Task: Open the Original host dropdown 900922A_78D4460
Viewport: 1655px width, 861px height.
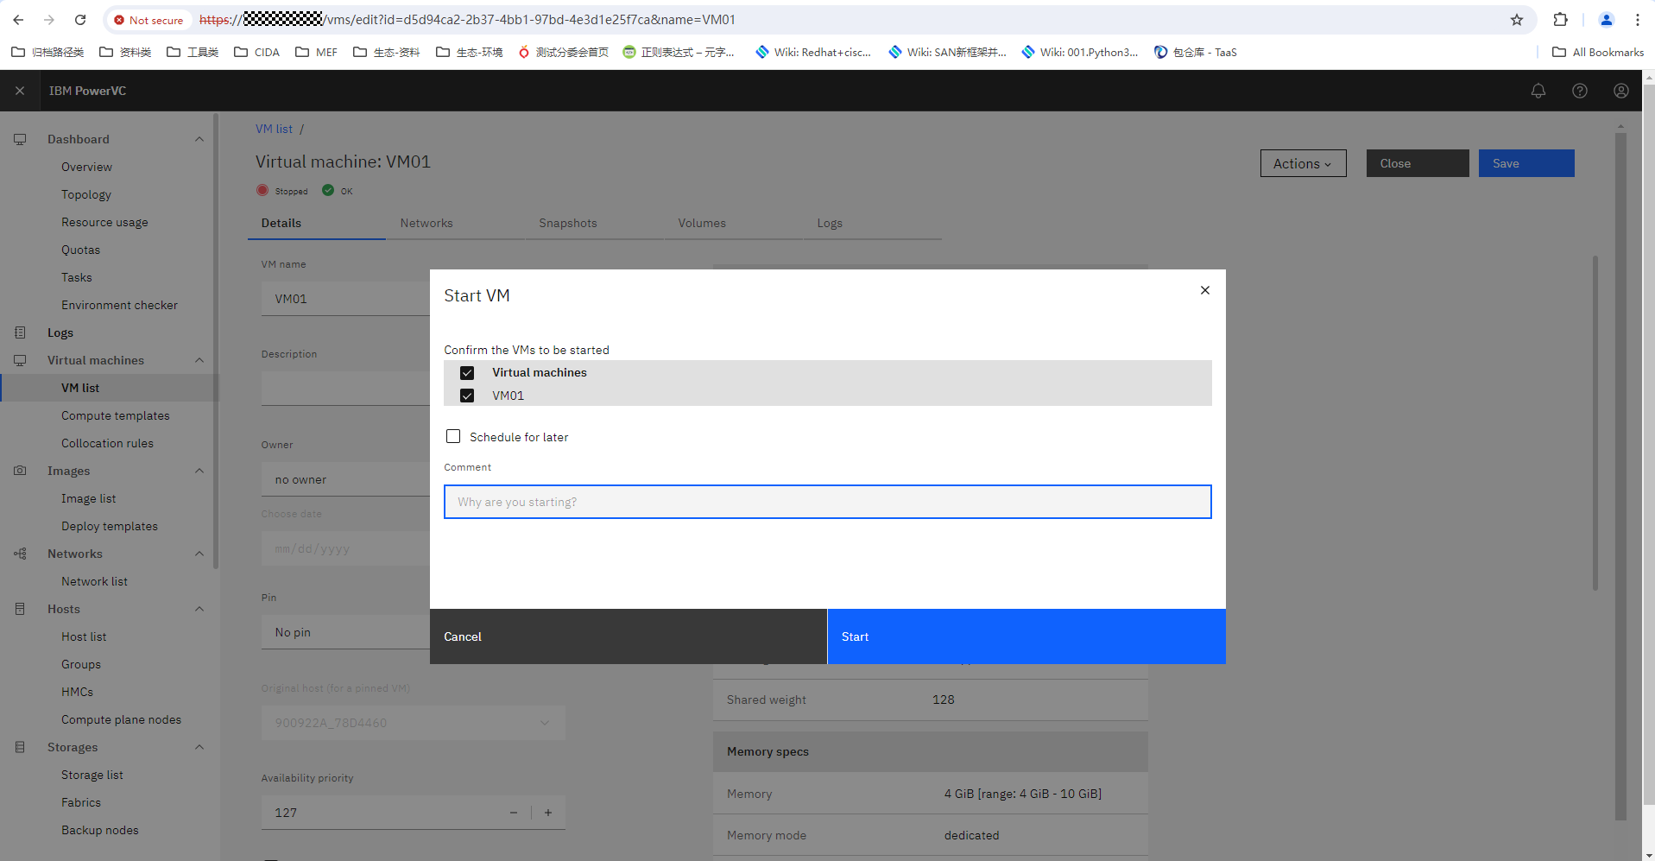Action: [x=413, y=723]
